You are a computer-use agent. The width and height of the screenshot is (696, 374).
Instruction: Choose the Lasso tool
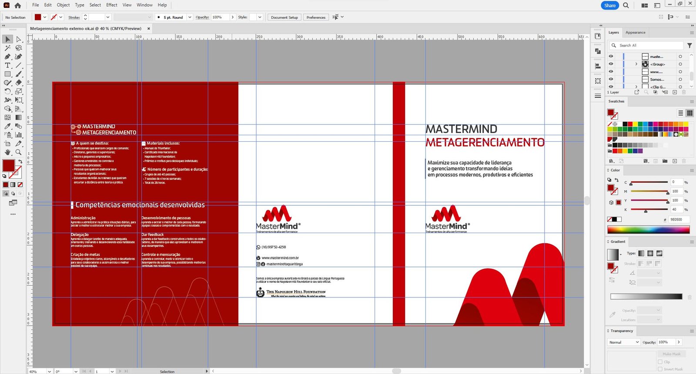coord(19,48)
